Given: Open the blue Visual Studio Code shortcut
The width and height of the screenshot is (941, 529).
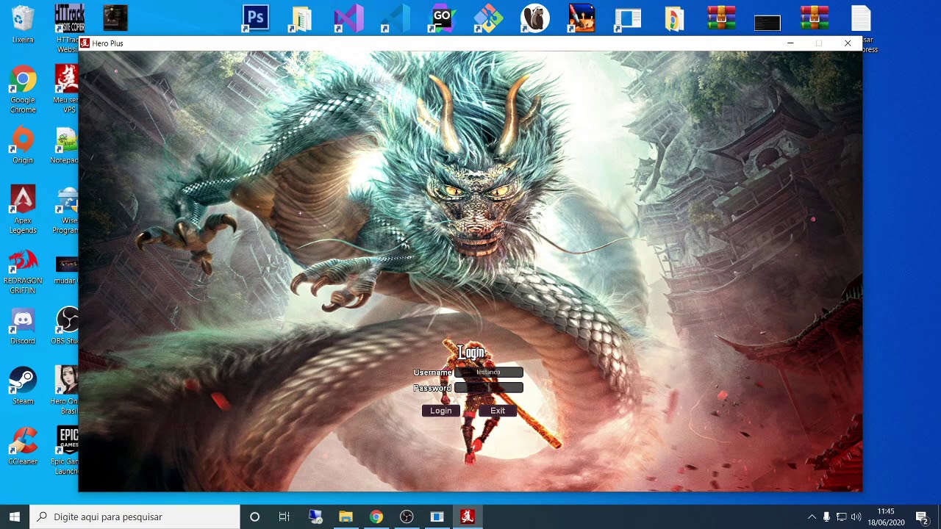Looking at the screenshot, I should [396, 18].
